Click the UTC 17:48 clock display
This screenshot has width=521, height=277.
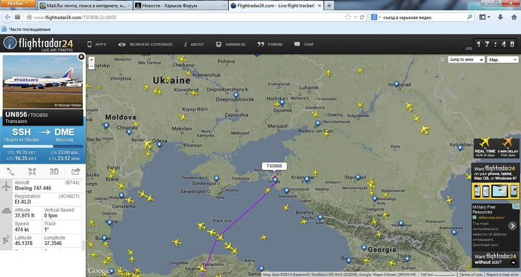pos(491,44)
